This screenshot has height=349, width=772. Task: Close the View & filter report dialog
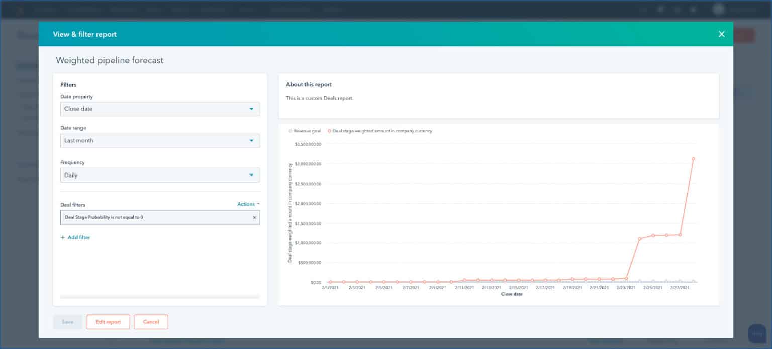[x=721, y=34]
